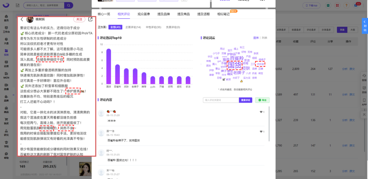This screenshot has width=368, height=179.
Task: Click 百雀羚 keyword in the word cloud
Action: pos(236,58)
